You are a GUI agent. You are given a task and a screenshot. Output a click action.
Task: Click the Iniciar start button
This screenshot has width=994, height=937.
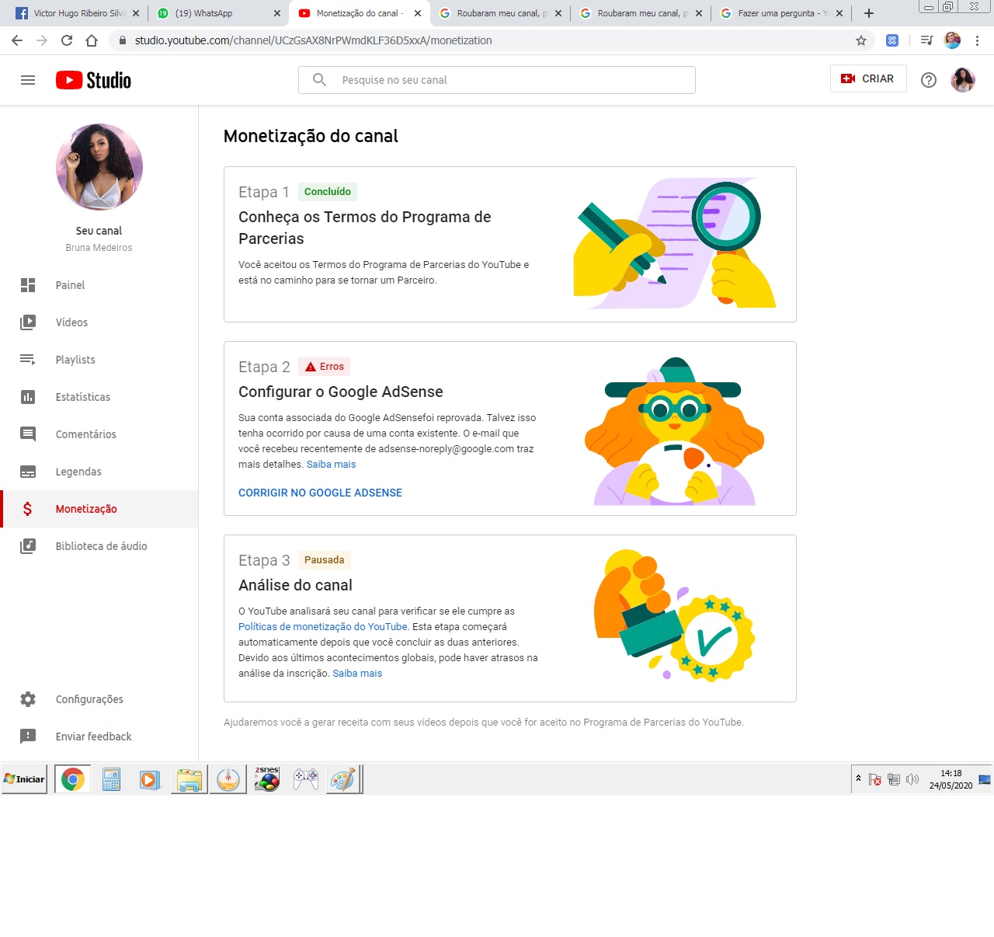pos(25,779)
